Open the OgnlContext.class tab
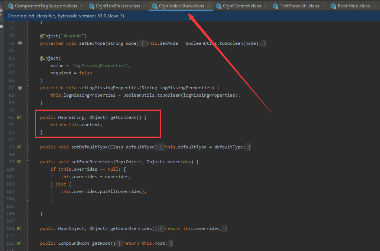This screenshot has height=251, width=380. coord(241,6)
